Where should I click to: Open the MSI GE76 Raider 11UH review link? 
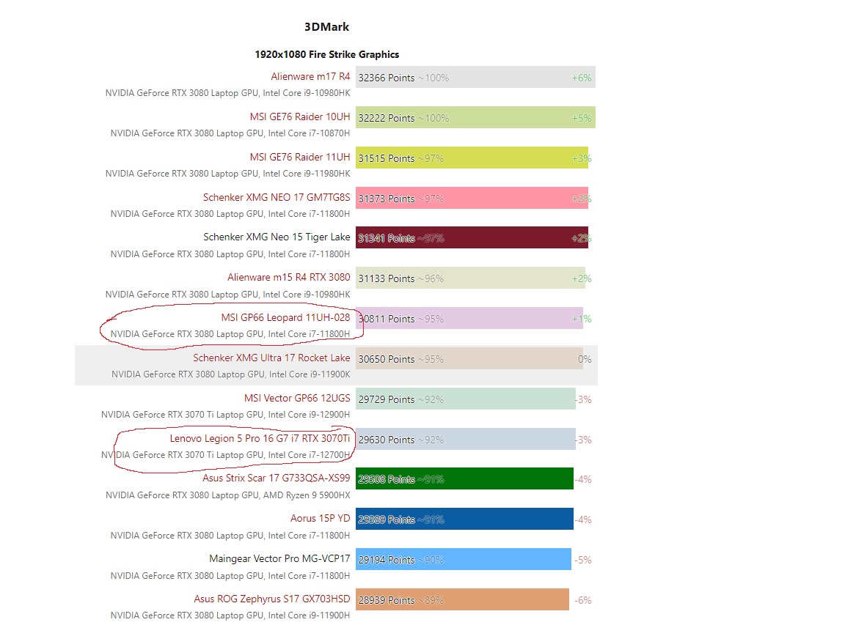click(300, 158)
